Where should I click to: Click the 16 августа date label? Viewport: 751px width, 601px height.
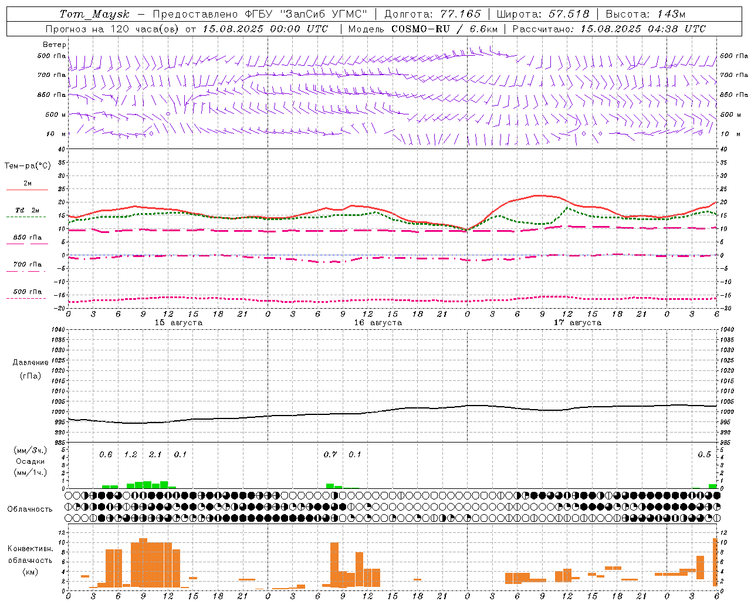click(378, 323)
